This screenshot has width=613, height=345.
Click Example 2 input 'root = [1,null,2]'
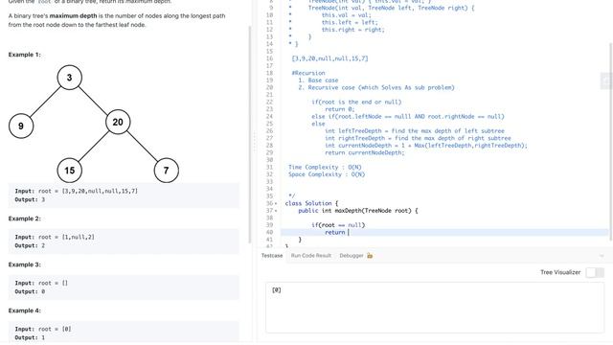point(66,237)
